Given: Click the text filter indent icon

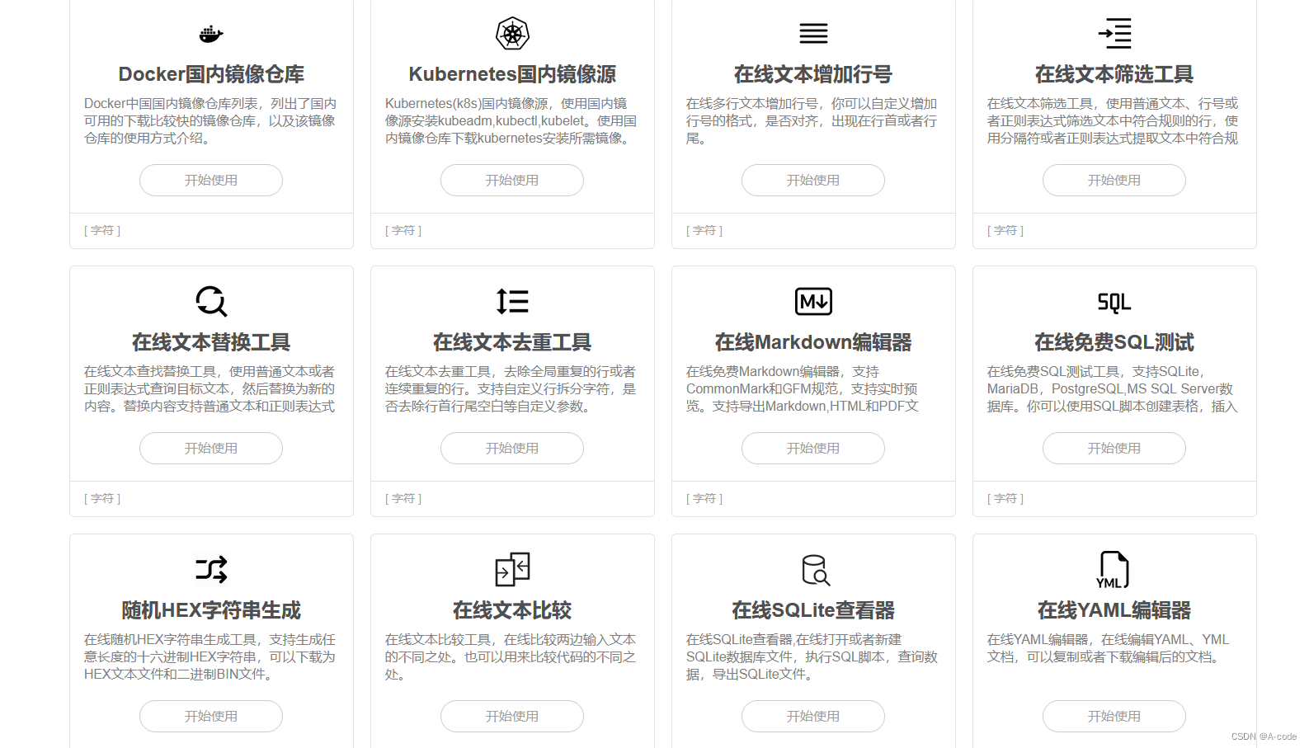Looking at the screenshot, I should pos(1114,34).
